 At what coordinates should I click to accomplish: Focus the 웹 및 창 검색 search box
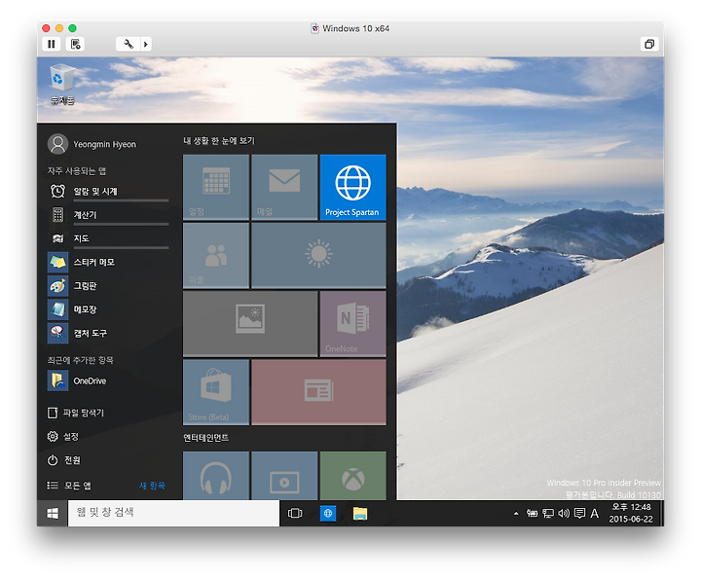tap(173, 513)
